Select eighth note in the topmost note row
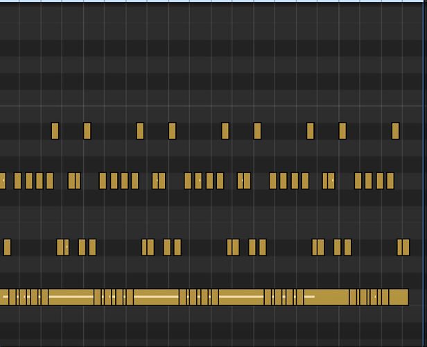The height and width of the screenshot is (347, 427). 342,131
